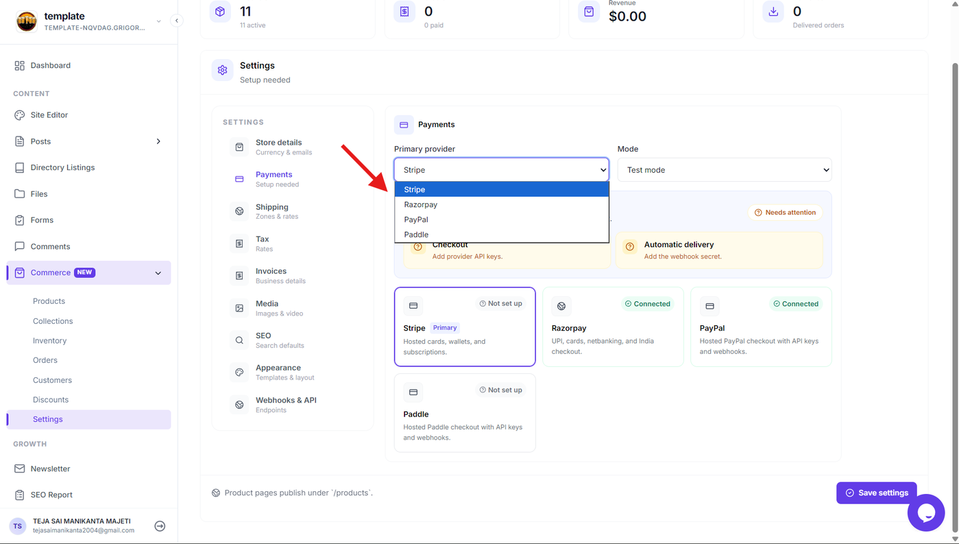The width and height of the screenshot is (959, 544).
Task: Click the Commerce shopping bag icon
Action: [x=19, y=272]
